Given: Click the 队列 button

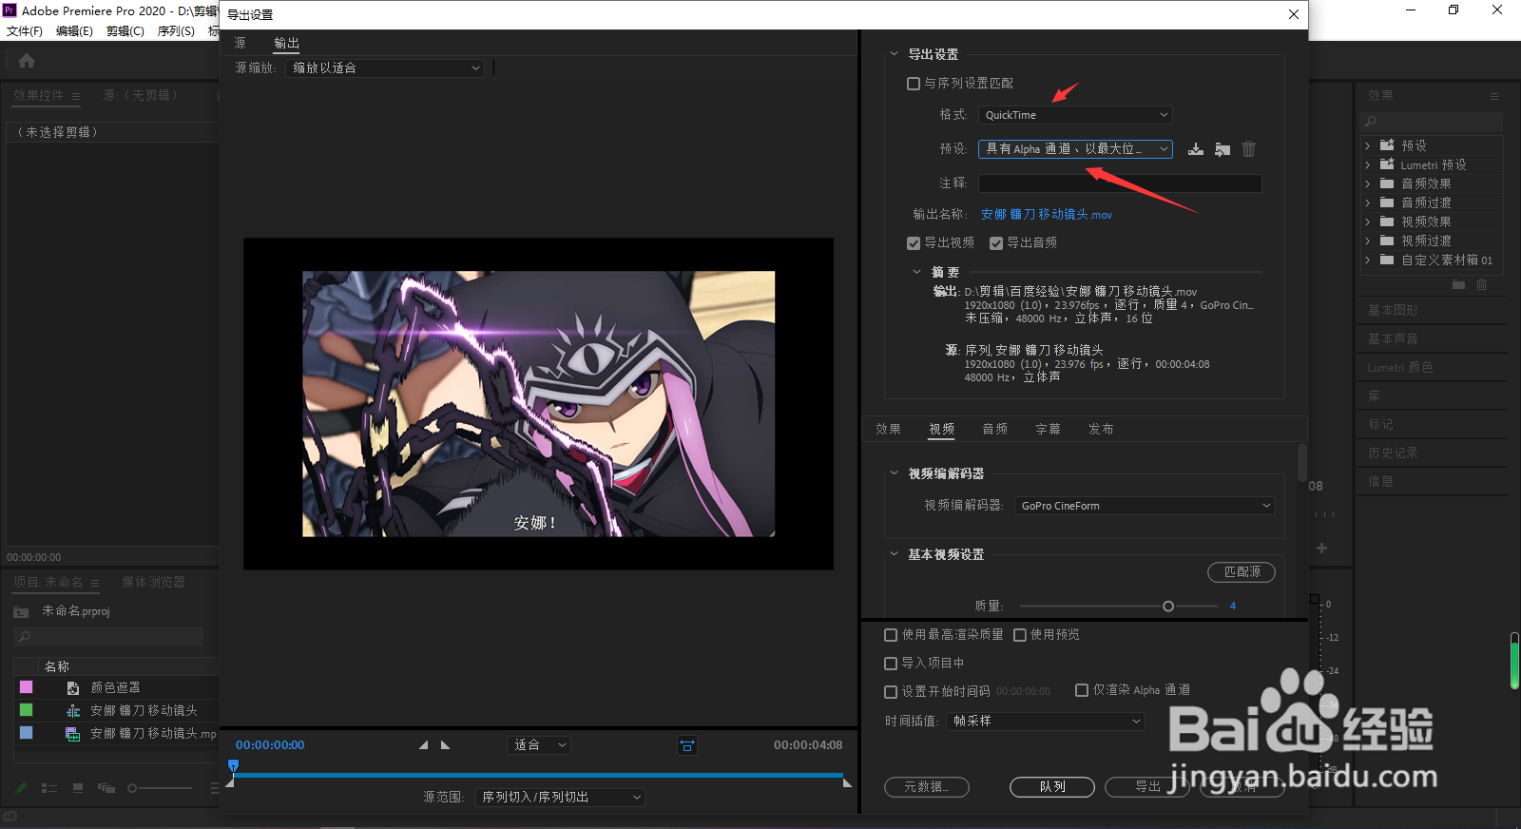Looking at the screenshot, I should [1052, 787].
